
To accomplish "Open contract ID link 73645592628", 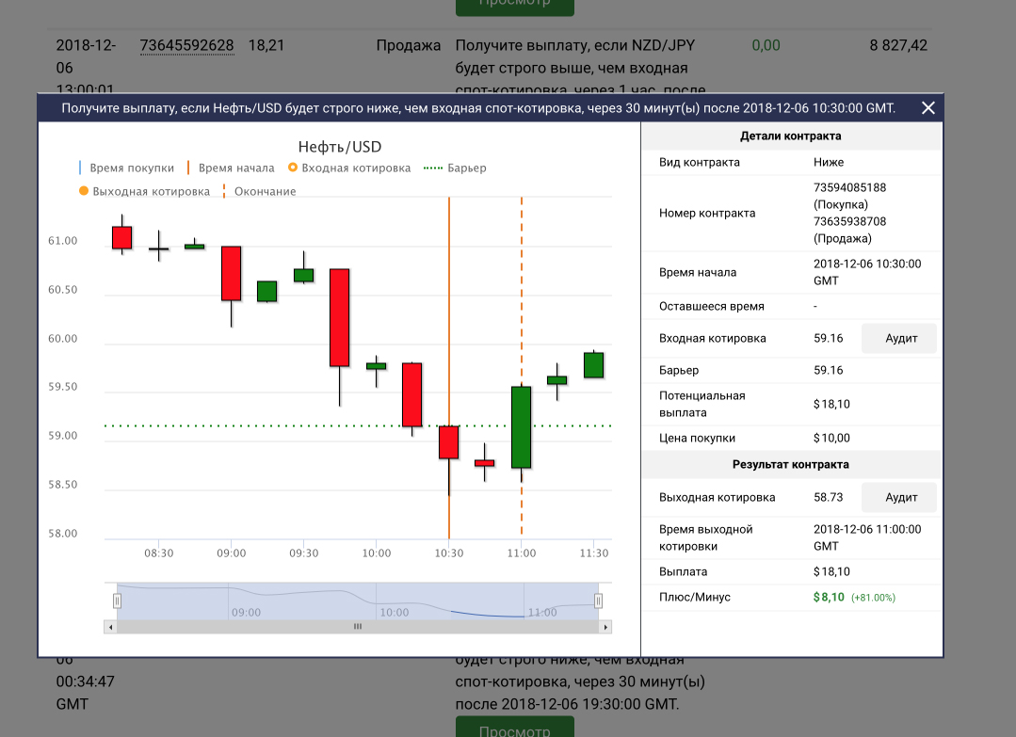I will pos(186,45).
